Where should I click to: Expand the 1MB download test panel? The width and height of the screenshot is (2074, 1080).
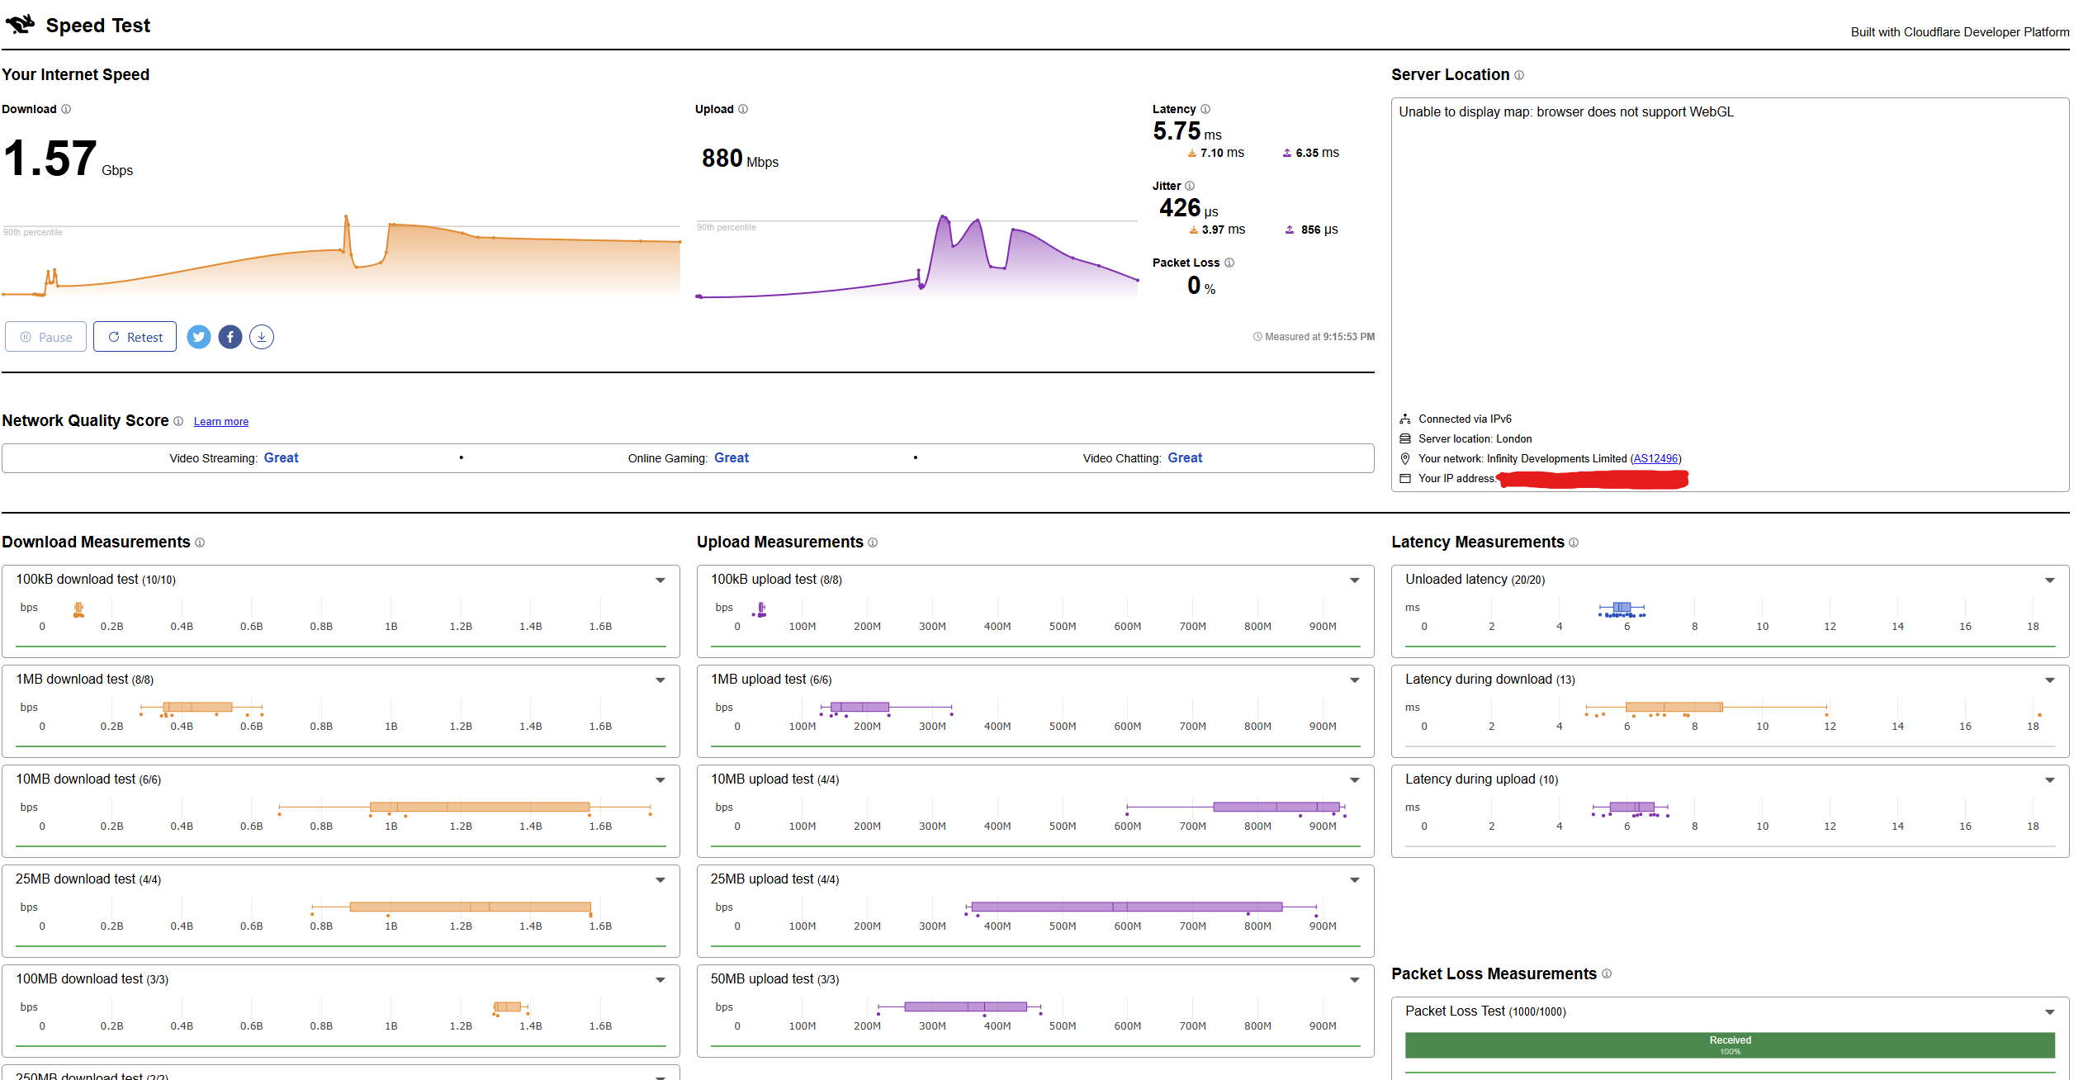click(x=661, y=680)
